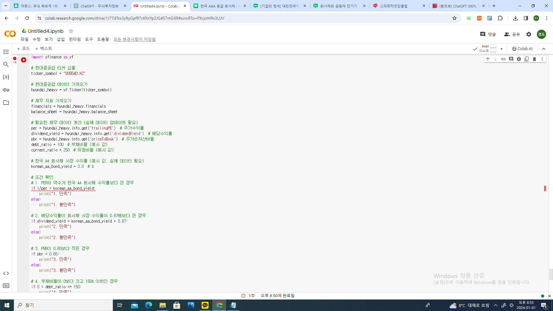Open the browser extensions puzzle icon
The height and width of the screenshot is (311, 553).
(500, 18)
